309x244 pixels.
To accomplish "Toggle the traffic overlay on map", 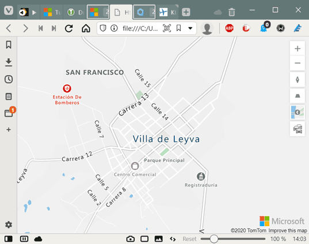I will (297, 129).
